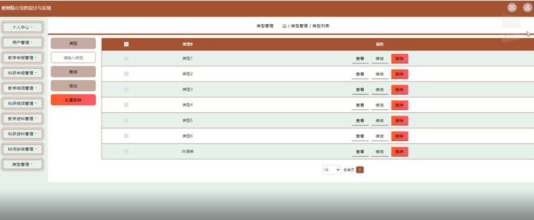Tick the checkbox next to 类型4
Viewport: 534px width, 220px height.
tap(127, 105)
